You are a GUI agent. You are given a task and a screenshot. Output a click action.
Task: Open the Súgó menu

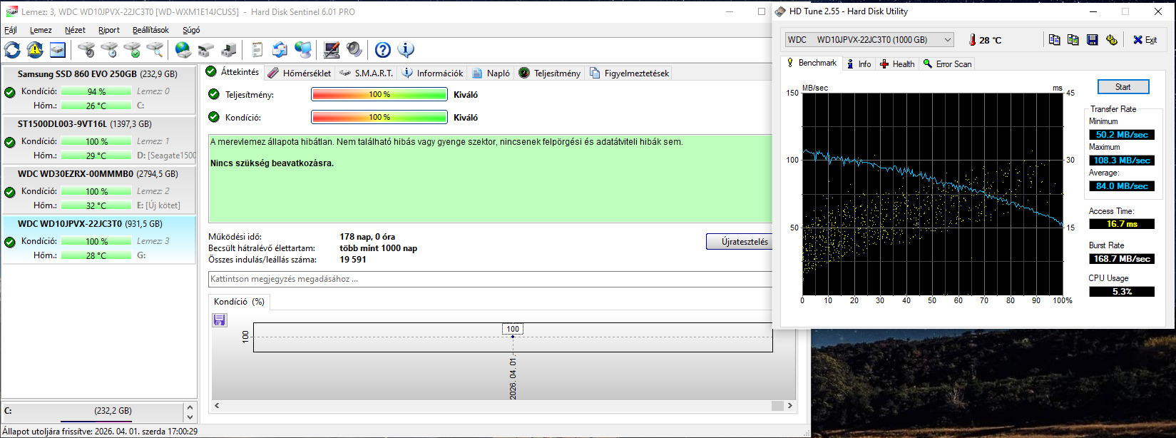tap(191, 30)
